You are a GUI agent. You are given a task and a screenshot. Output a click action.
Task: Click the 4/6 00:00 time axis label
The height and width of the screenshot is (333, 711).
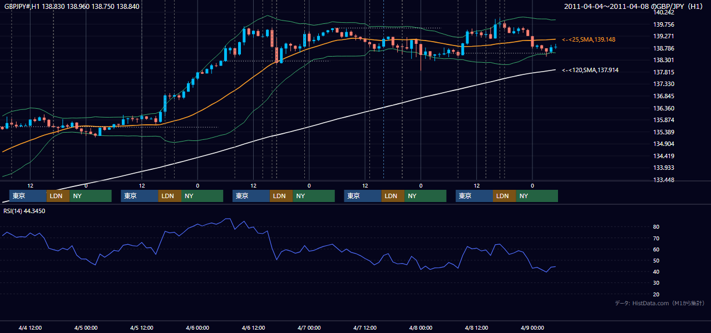[x=197, y=327]
